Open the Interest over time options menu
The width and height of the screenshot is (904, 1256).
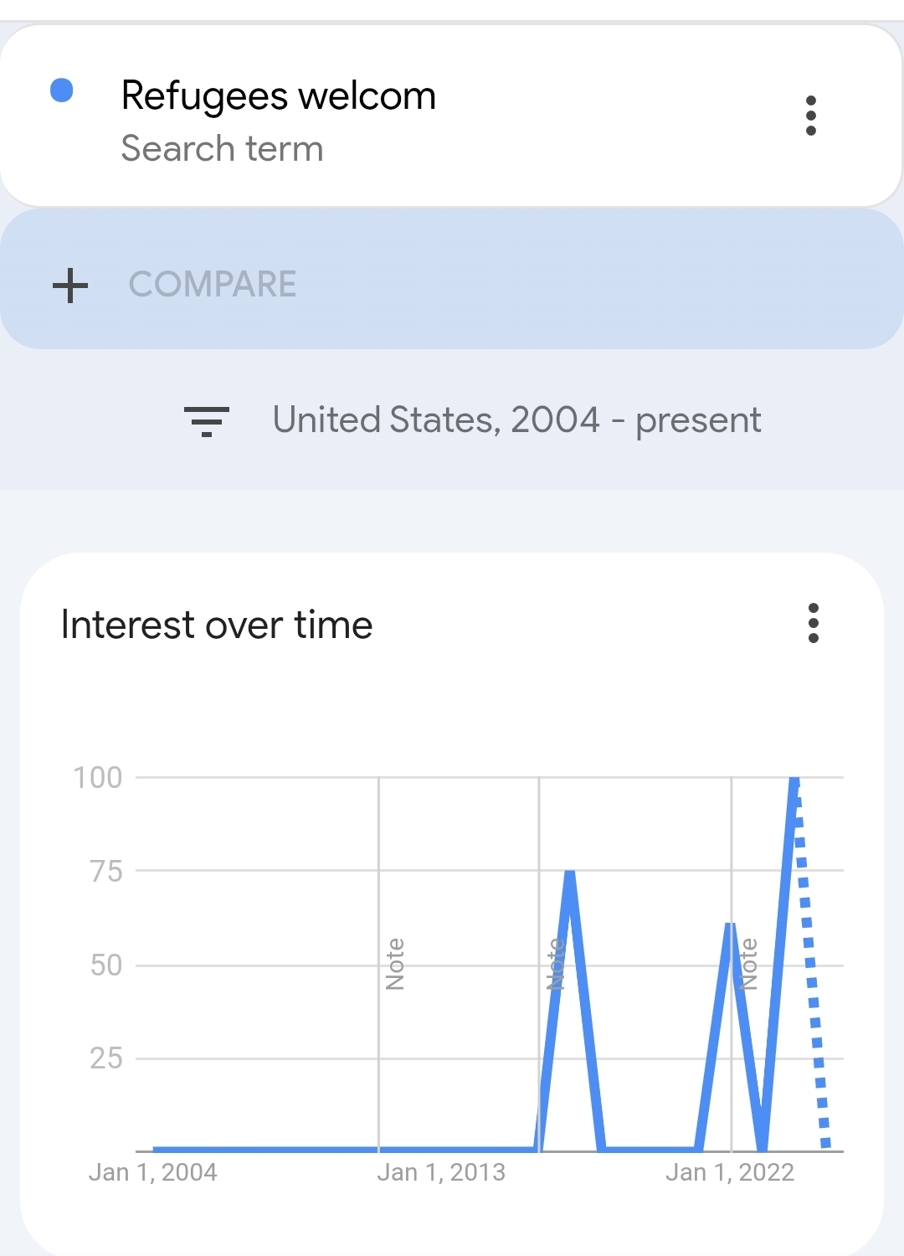(813, 623)
